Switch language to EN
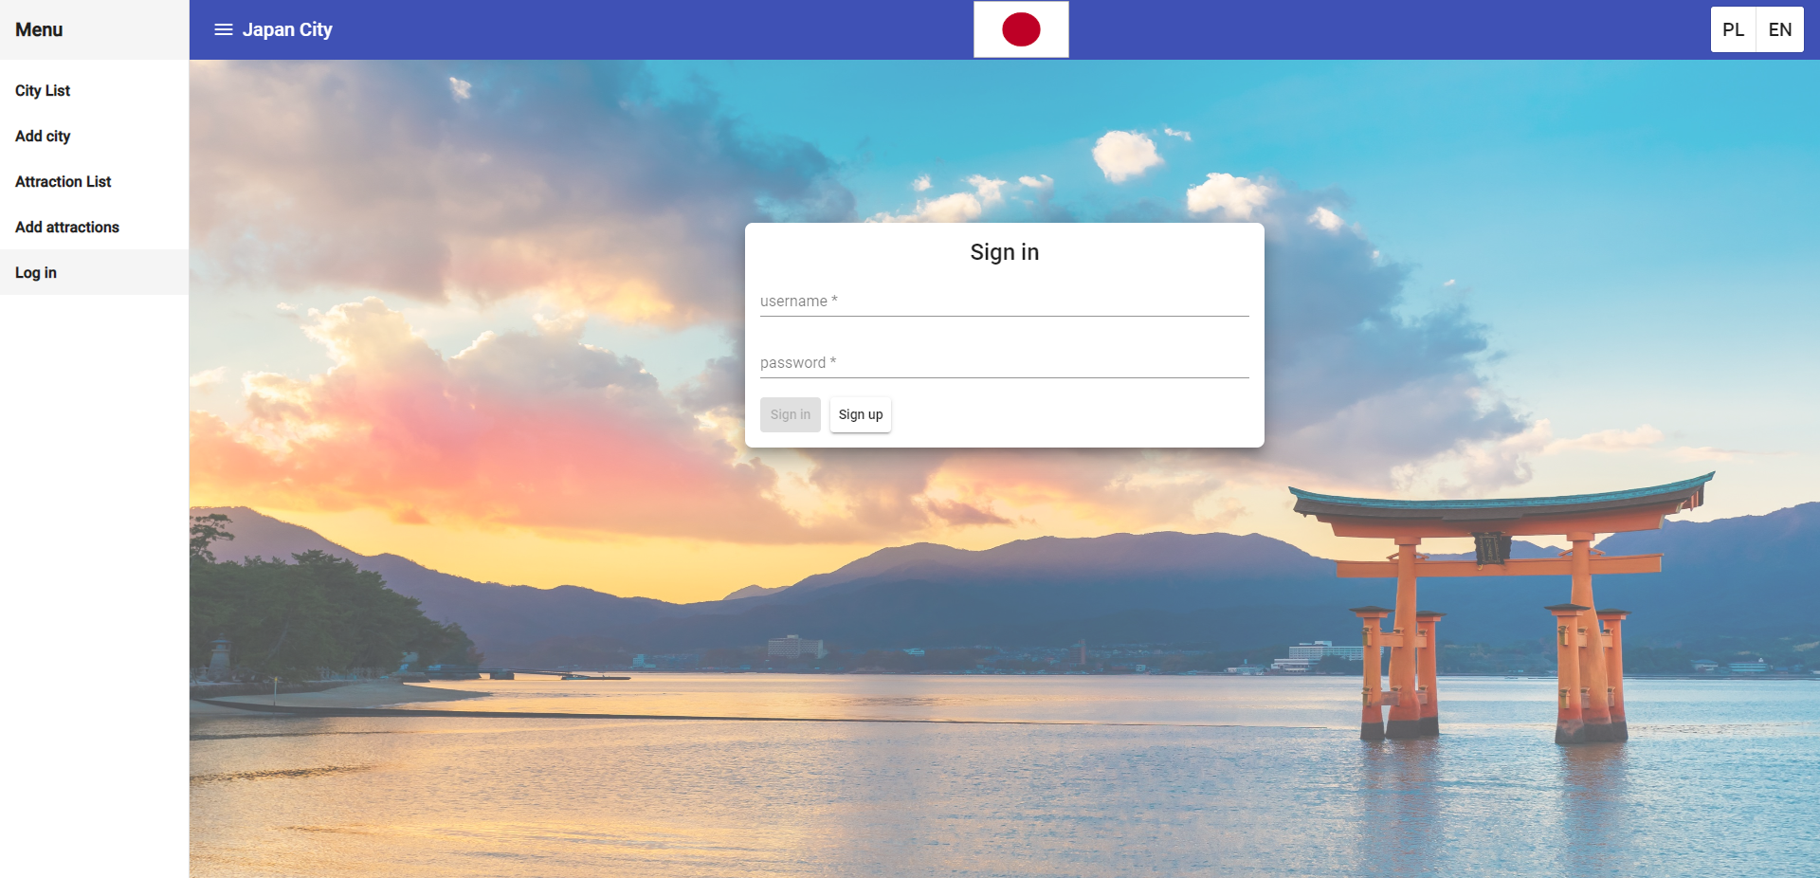Image resolution: width=1820 pixels, height=878 pixels. tap(1780, 29)
